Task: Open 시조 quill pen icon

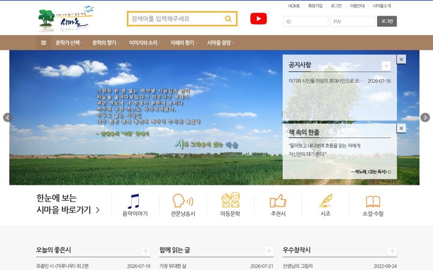Action: point(325,200)
